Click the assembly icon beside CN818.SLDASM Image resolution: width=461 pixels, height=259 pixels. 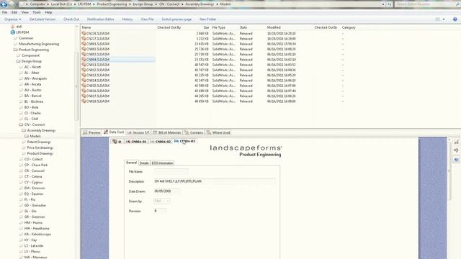click(x=84, y=101)
